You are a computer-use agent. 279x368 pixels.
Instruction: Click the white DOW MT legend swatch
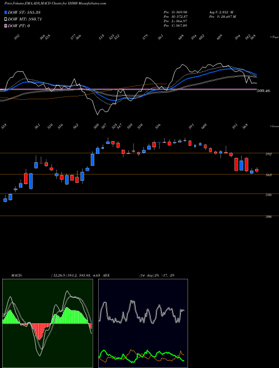pos(6,20)
